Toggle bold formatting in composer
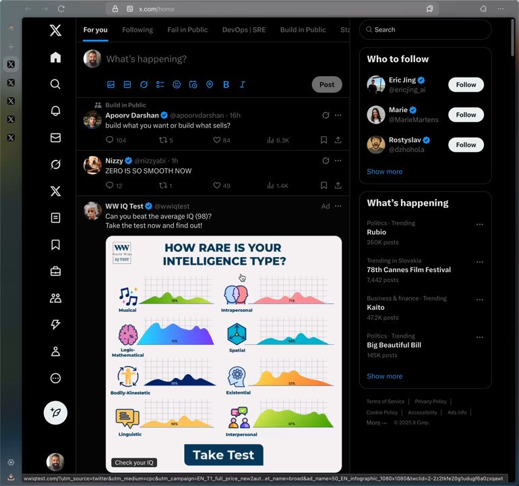The width and height of the screenshot is (519, 486). tap(226, 84)
